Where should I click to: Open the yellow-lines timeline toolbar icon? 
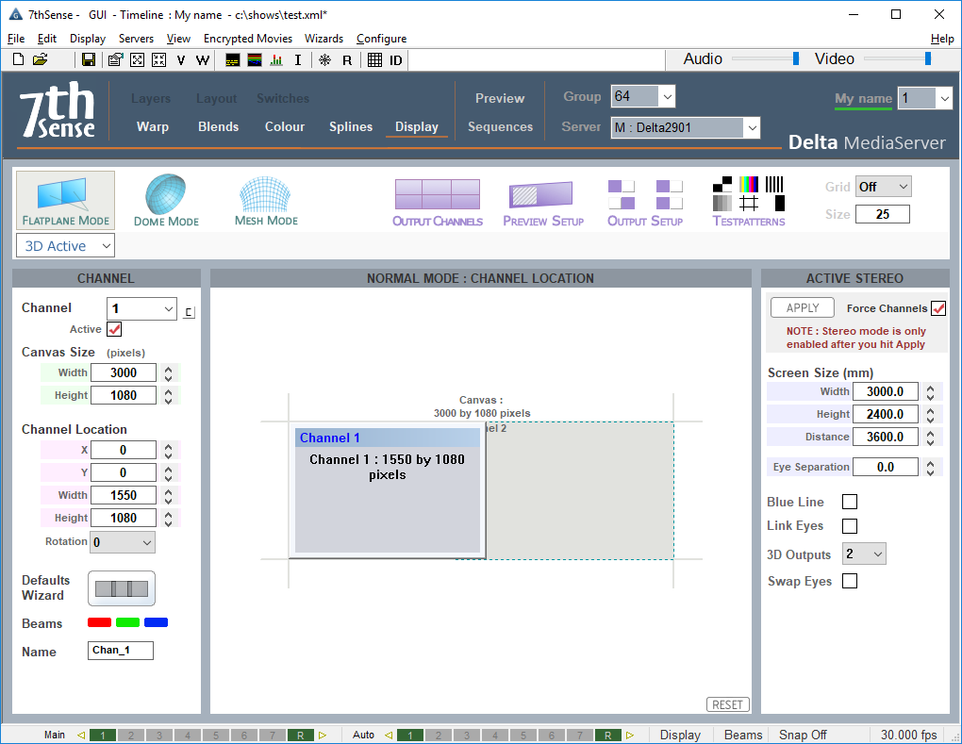[x=233, y=60]
